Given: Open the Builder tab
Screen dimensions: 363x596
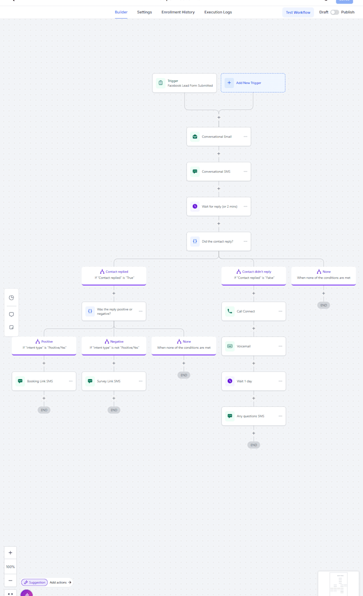Looking at the screenshot, I should pos(121,12).
